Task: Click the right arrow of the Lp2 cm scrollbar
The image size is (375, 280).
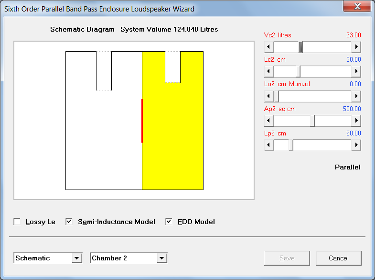Action: (356, 145)
